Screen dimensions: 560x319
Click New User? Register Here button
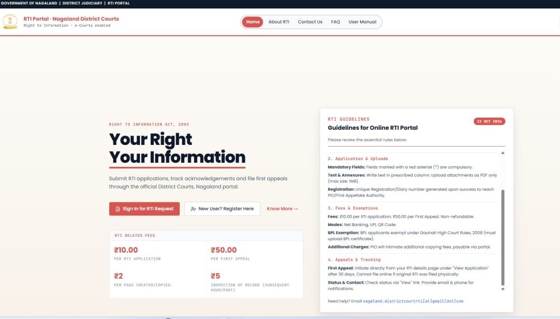point(222,209)
